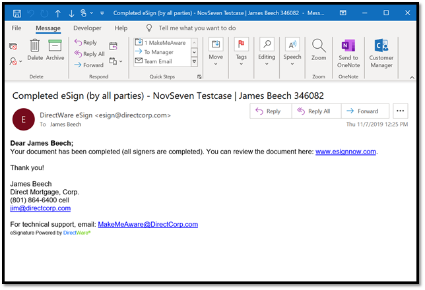This screenshot has height=290, width=425.
Task: Open the Tags flag dropdown
Action: click(242, 51)
